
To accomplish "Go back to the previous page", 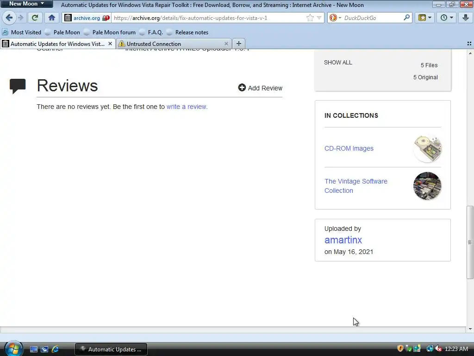I will (x=9, y=18).
